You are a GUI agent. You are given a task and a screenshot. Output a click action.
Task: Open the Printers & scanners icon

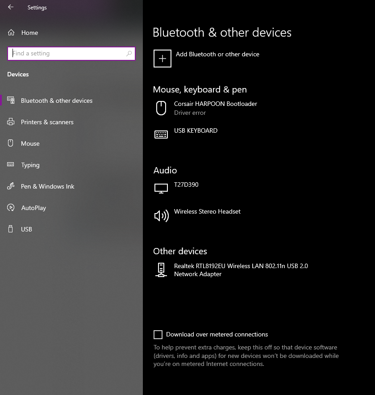(11, 122)
